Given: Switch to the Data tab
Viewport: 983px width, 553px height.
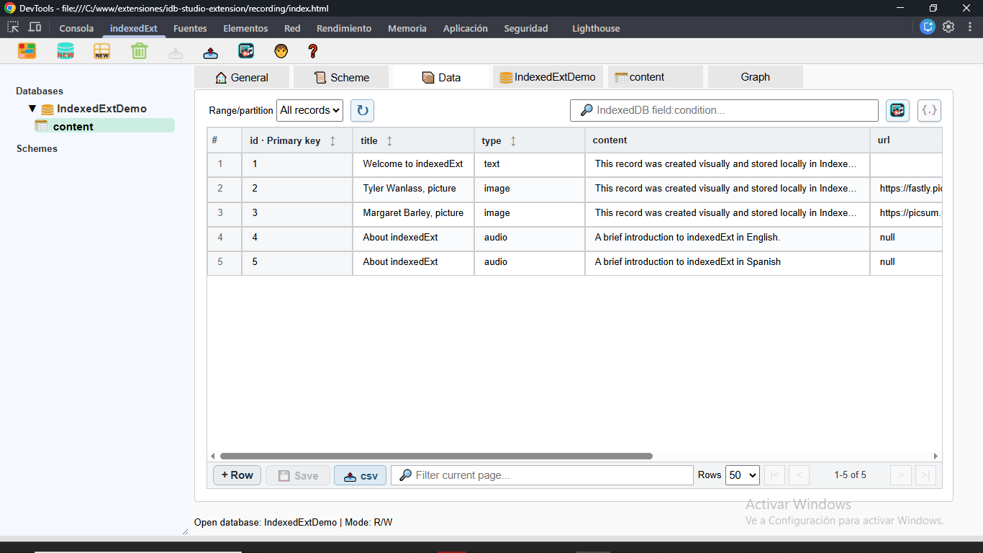Looking at the screenshot, I should (x=440, y=77).
